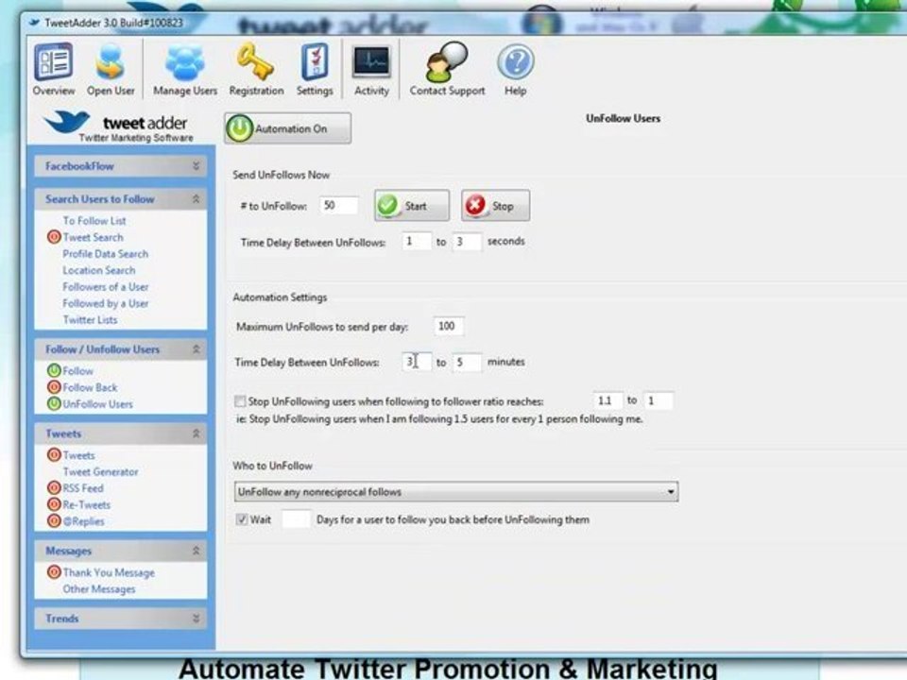
Task: Click the minimum seconds delay field
Action: coord(417,241)
